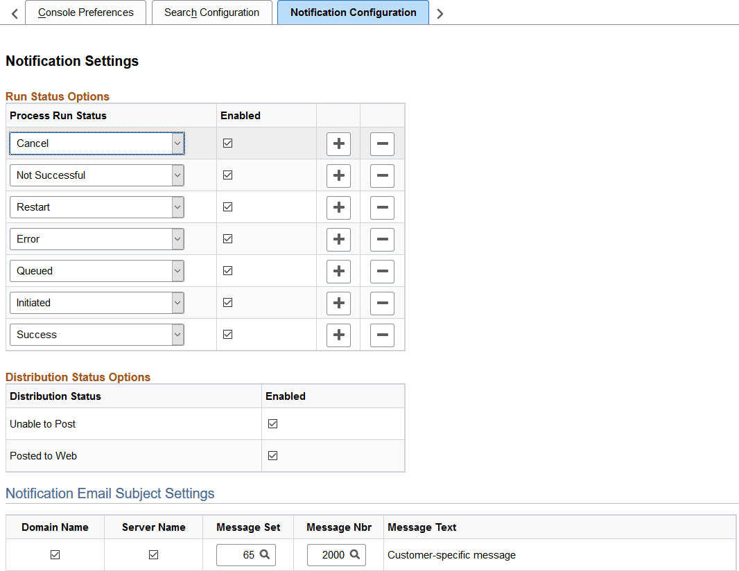Switch to the Search Configuration tab
This screenshot has width=739, height=571.
[x=211, y=12]
